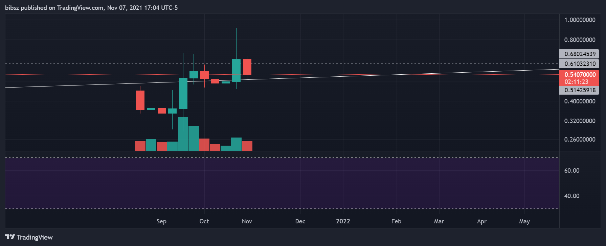Click the Apr label on time axis
Screen dimensions: 606x246
tap(481, 221)
